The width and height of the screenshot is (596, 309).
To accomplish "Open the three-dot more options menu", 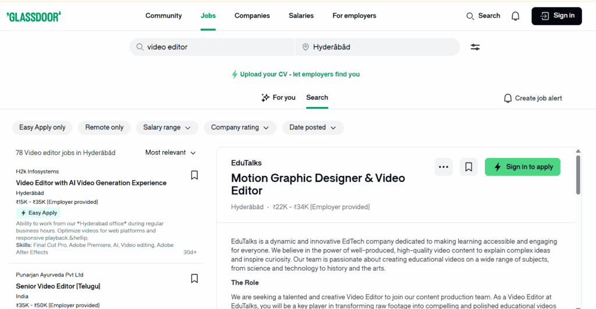I will tap(444, 167).
